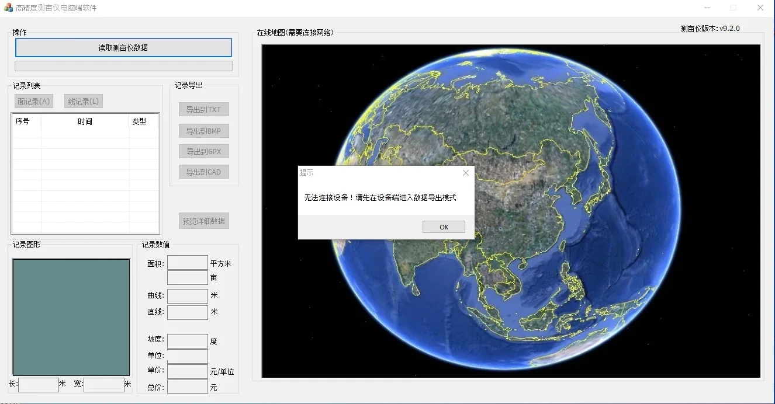
Task: Click 导出到GPX button
Action: pos(203,152)
